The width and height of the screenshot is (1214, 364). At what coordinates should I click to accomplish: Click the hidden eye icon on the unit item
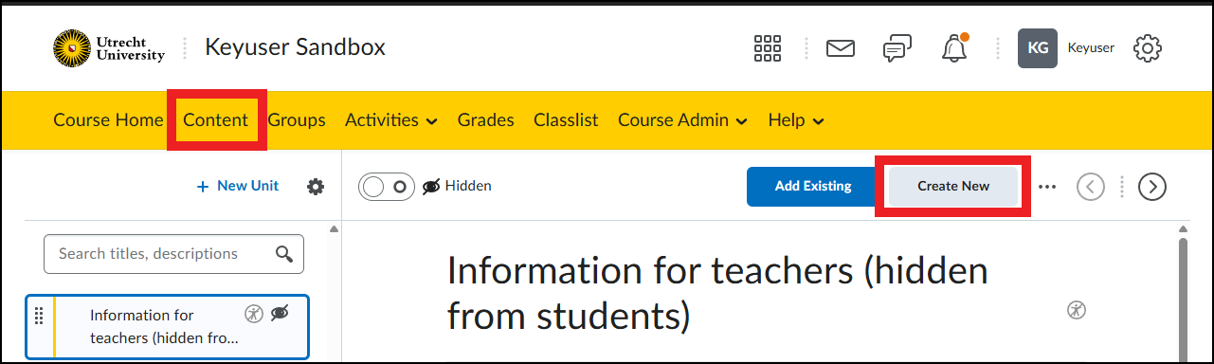pos(280,314)
